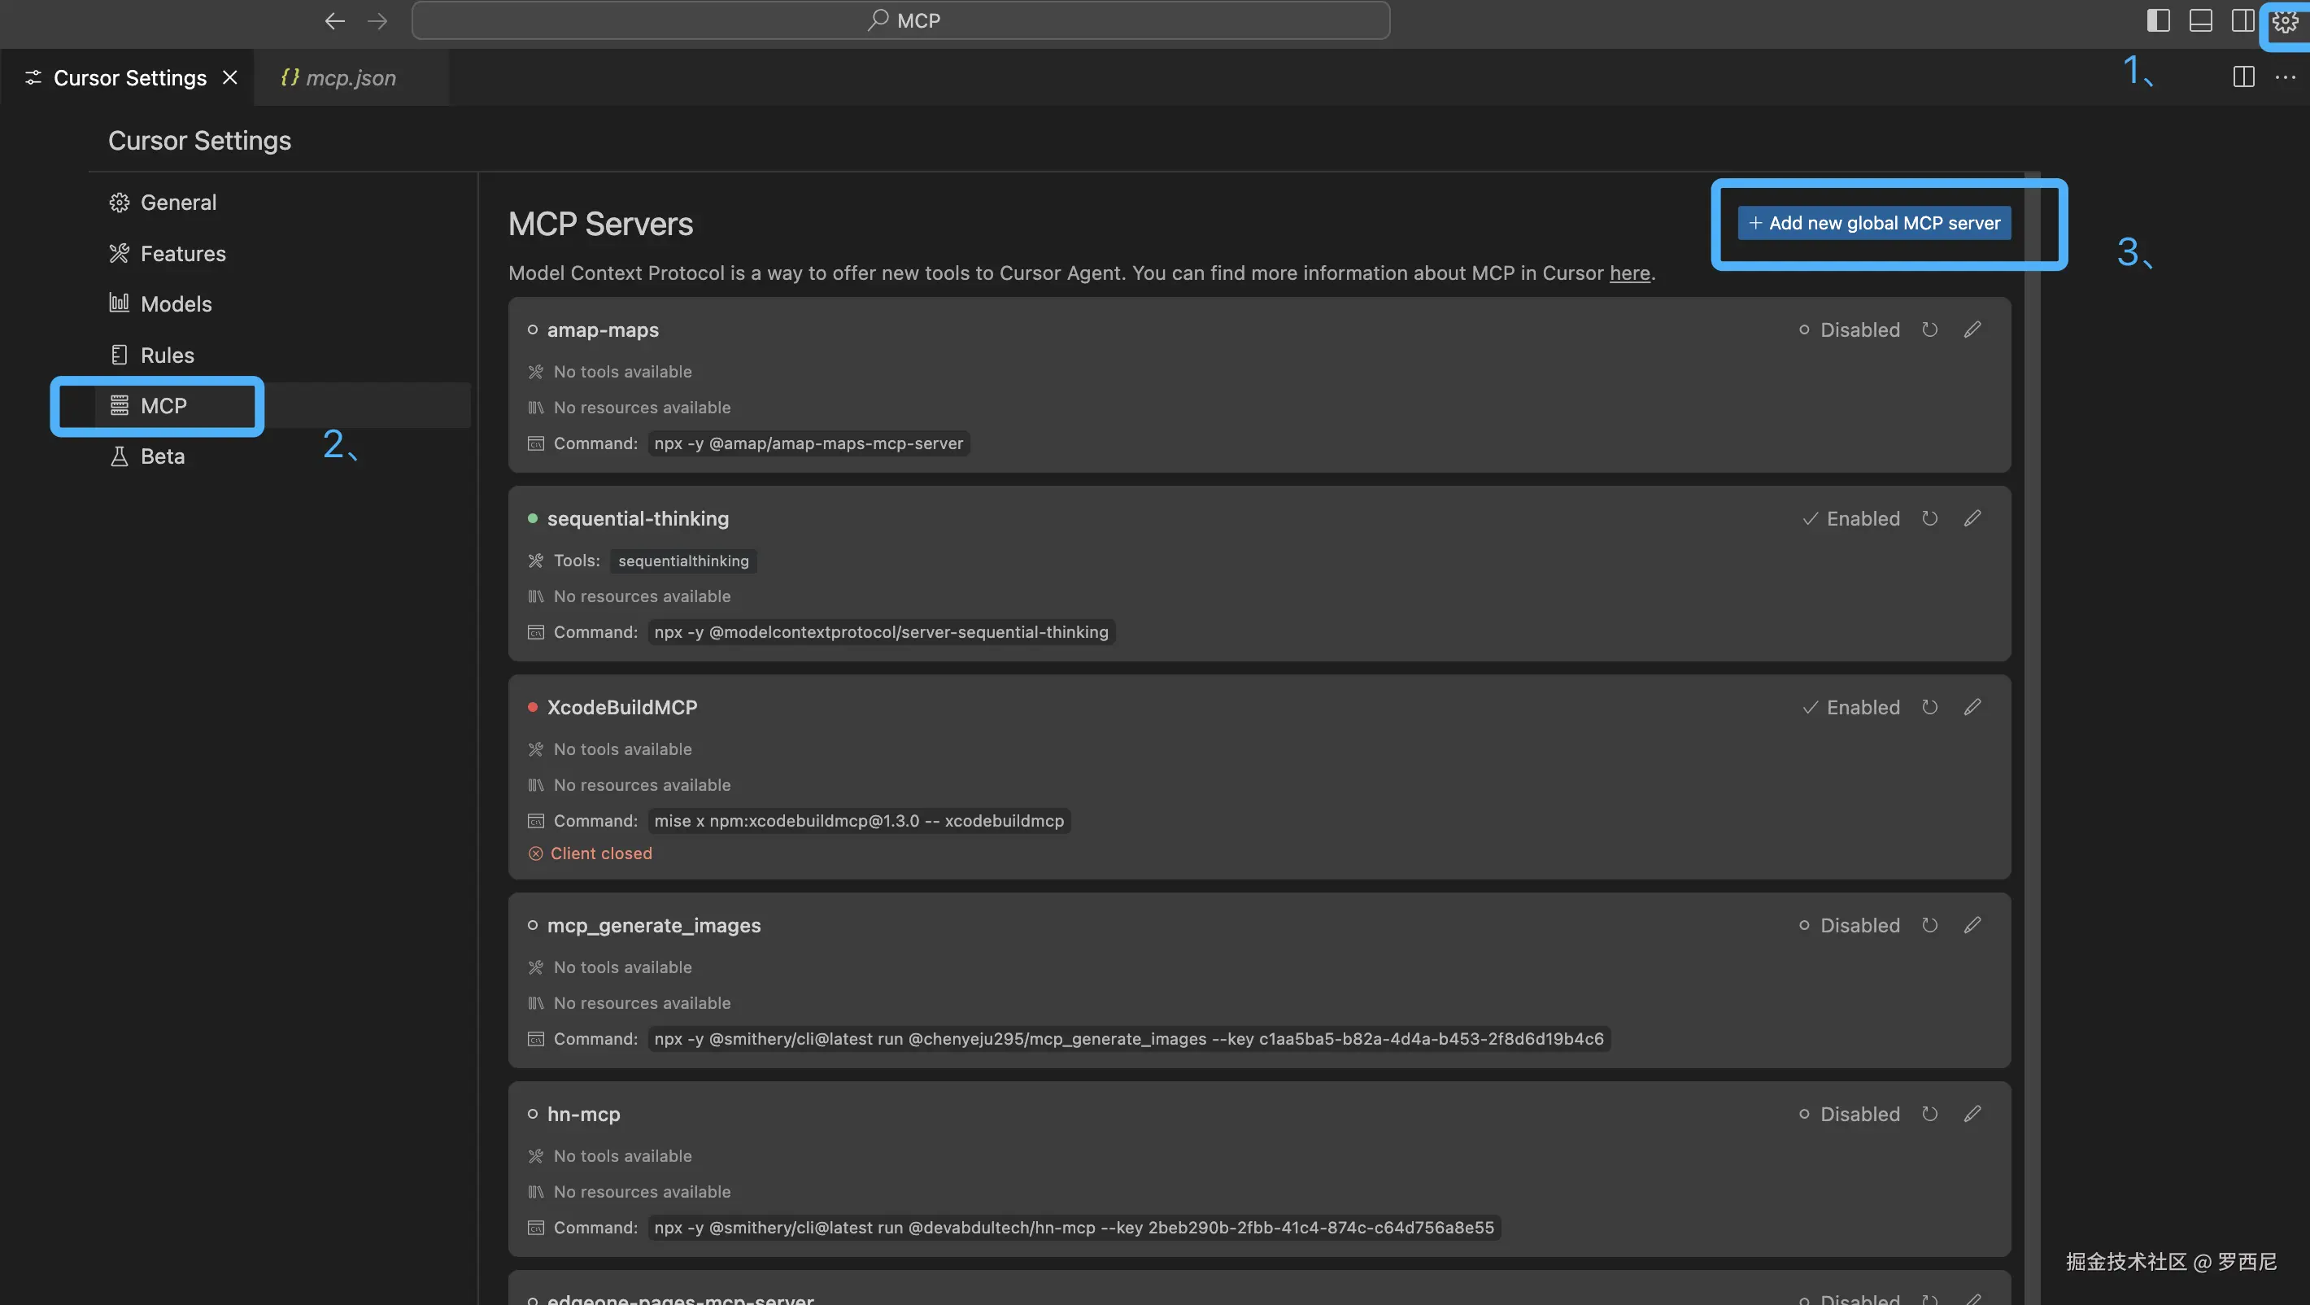Viewport: 2310px width, 1305px height.
Task: Navigate back with the left arrow
Action: [x=334, y=20]
